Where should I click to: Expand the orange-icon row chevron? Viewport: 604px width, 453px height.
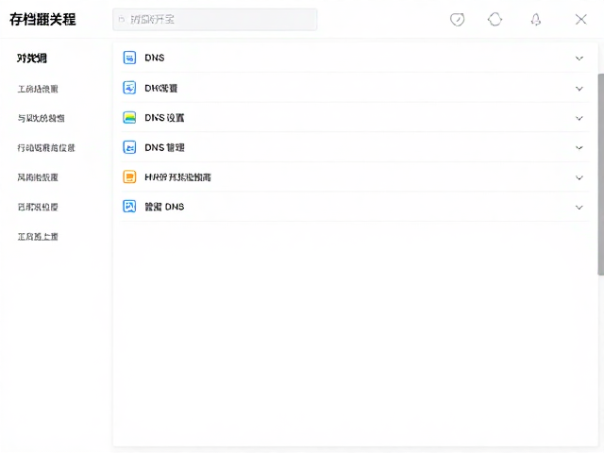579,177
